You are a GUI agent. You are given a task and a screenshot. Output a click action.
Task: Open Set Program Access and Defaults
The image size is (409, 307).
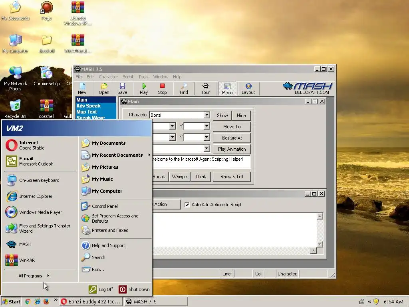[116, 218]
